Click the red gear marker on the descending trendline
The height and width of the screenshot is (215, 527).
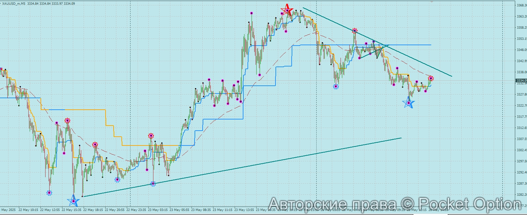355,31
